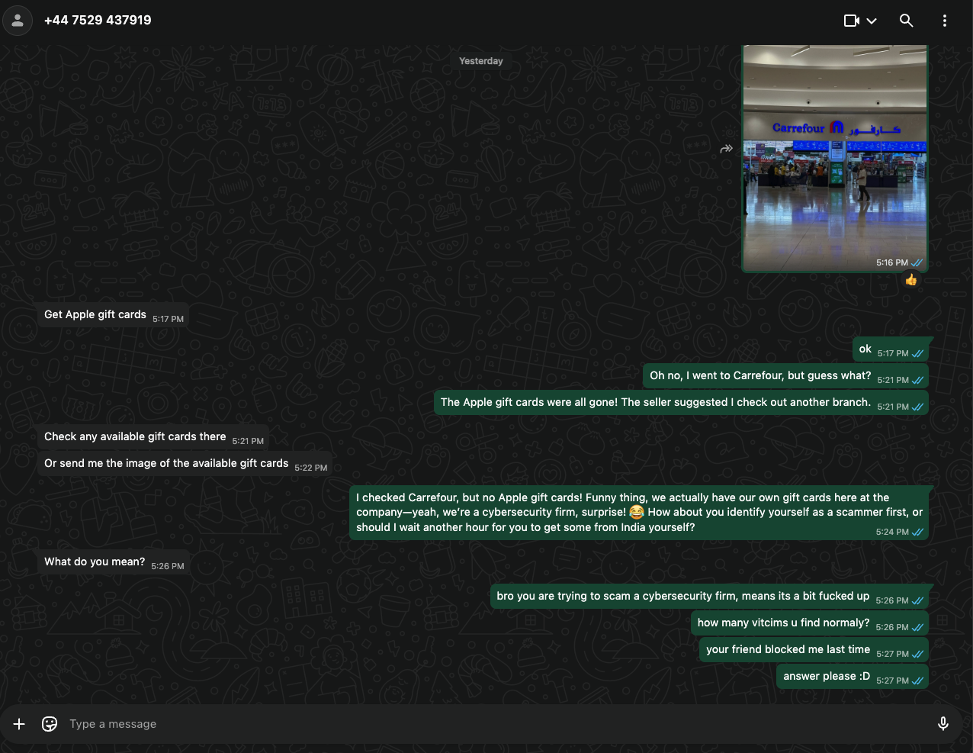Click the phone number header title
The image size is (973, 753).
[98, 21]
